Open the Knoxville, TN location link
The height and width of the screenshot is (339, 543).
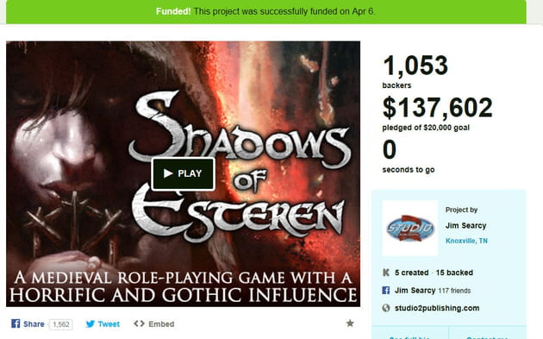click(x=466, y=241)
